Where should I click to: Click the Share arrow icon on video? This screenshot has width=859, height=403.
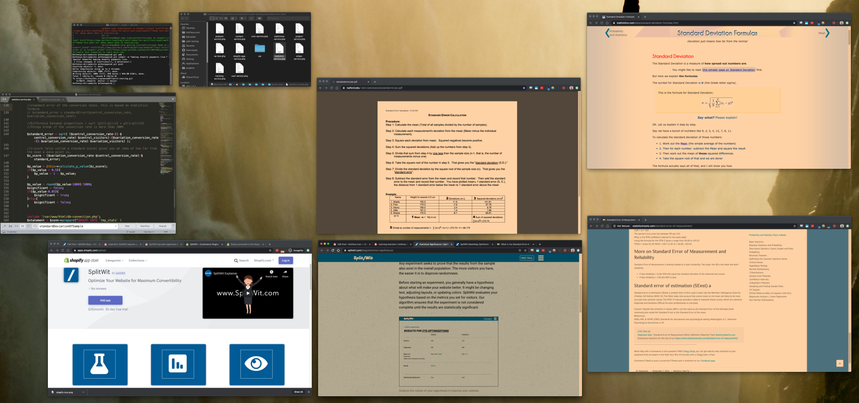[x=285, y=272]
